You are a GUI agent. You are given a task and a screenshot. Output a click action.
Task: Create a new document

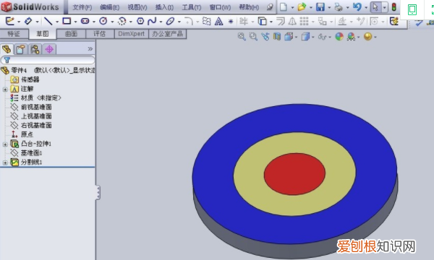click(283, 7)
